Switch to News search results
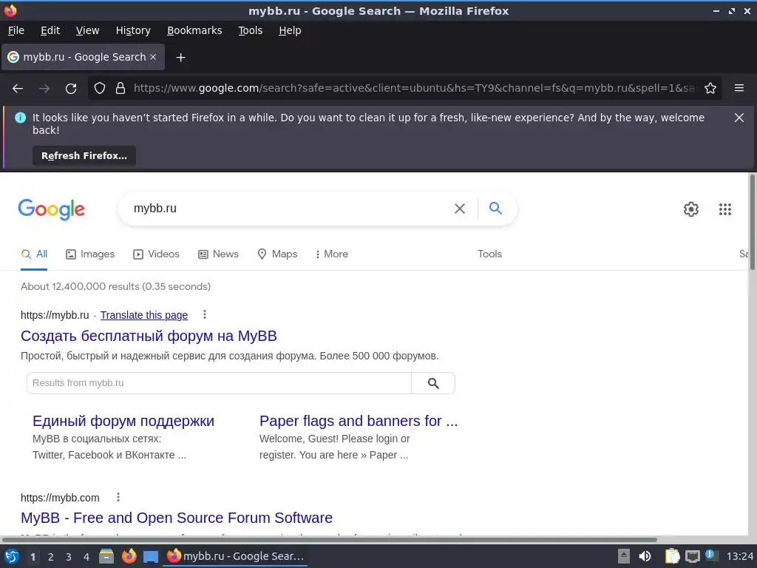Viewport: 757px width, 568px height. click(218, 254)
